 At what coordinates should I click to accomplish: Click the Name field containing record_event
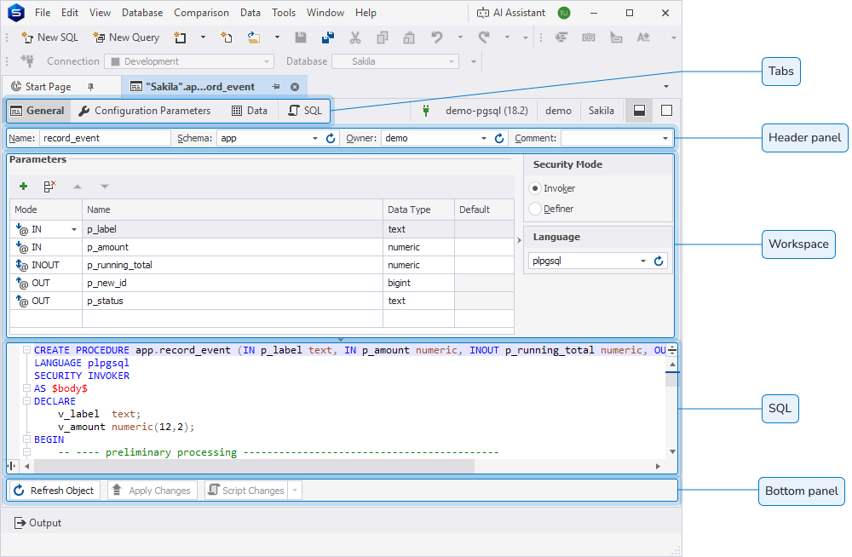click(105, 139)
